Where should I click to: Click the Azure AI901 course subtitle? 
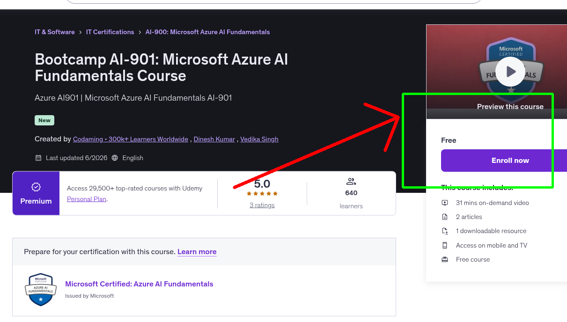[133, 98]
